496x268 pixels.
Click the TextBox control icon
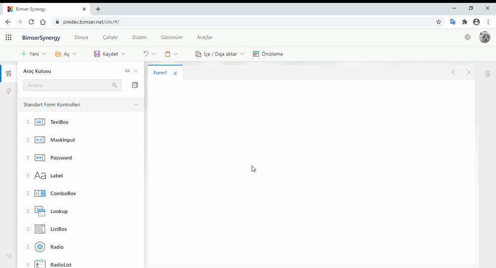[x=40, y=122]
